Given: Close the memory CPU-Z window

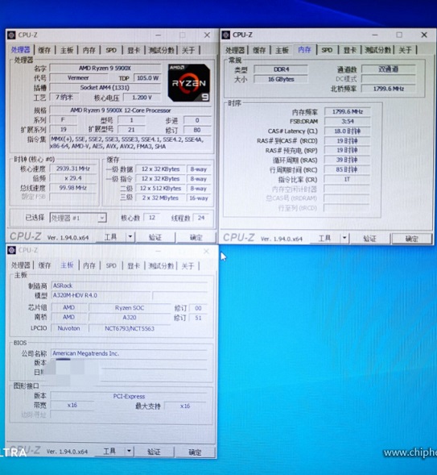Looking at the screenshot, I should (424, 35).
